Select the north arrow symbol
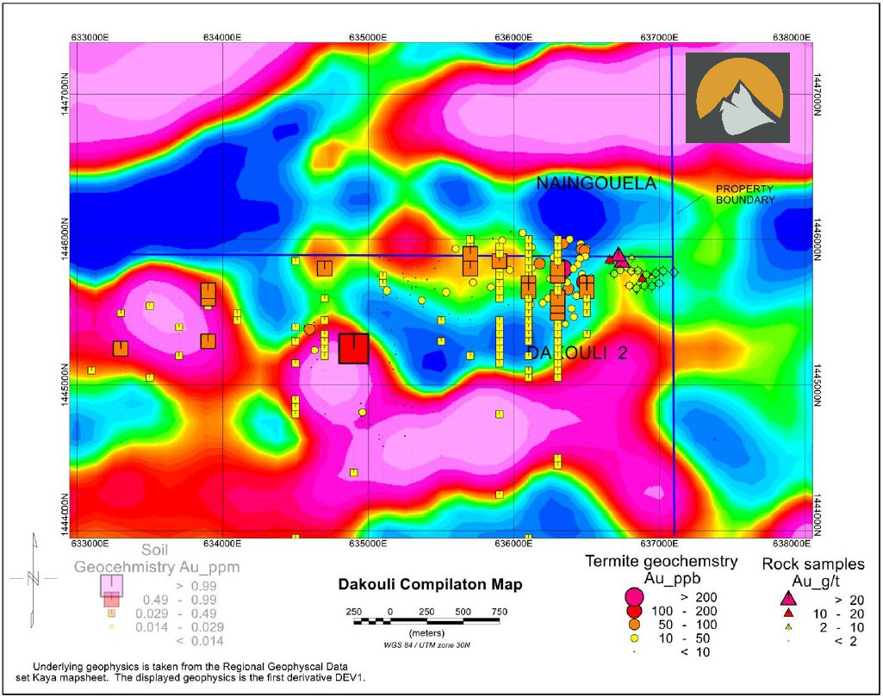The height and width of the screenshot is (697, 883). click(34, 580)
